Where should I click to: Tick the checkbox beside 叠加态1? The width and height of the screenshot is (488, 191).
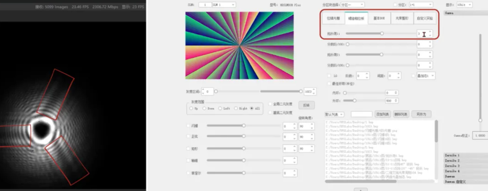(413, 76)
